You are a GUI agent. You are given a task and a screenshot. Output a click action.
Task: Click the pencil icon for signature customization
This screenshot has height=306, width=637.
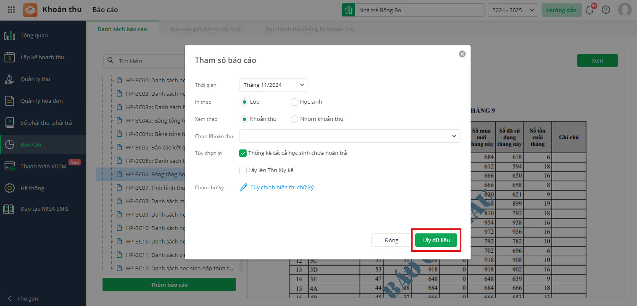tap(244, 187)
